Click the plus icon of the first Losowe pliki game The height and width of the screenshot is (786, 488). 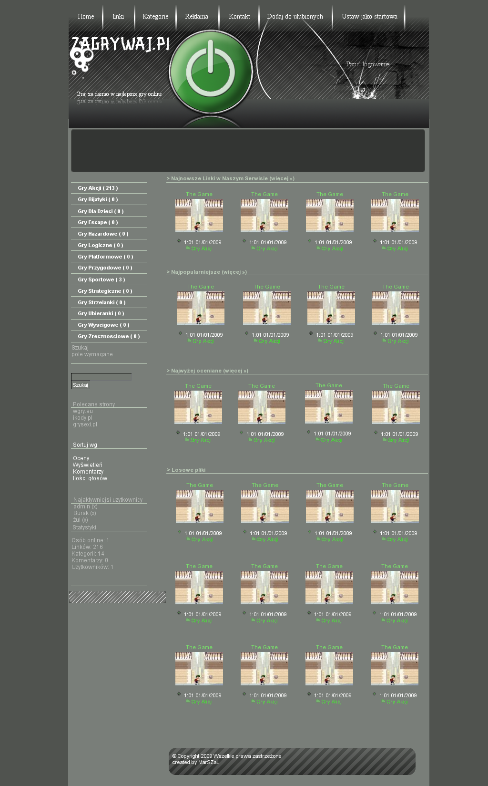[180, 532]
